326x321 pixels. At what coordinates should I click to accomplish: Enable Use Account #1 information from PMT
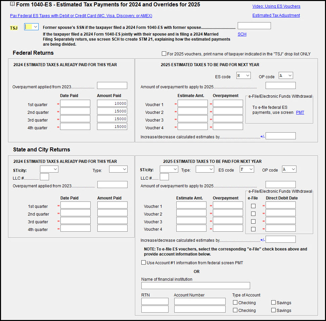click(x=143, y=262)
